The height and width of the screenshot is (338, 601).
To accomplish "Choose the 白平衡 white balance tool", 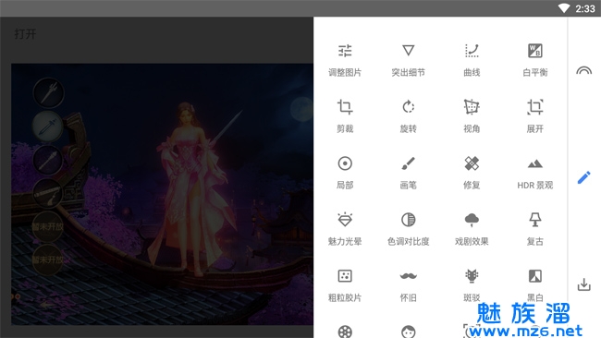I will point(535,60).
